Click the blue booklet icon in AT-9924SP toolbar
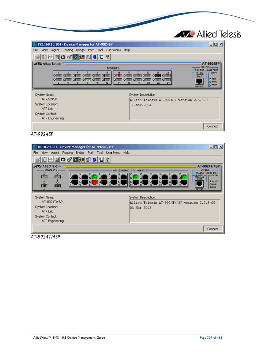256x362 pixels. tap(95, 57)
